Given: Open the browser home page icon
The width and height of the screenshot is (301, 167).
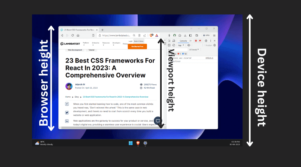Looking at the screenshot, I should 78,35.
